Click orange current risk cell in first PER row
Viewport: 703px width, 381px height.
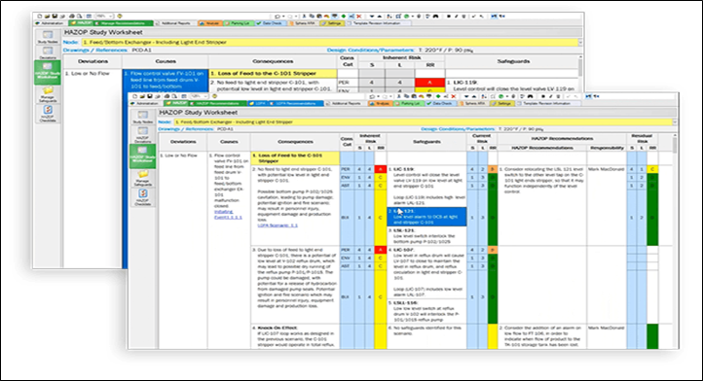(493, 169)
